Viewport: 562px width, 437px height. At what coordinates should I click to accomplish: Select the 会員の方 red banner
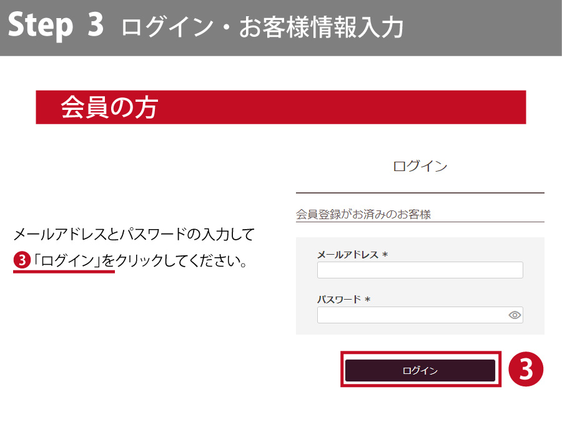click(280, 107)
